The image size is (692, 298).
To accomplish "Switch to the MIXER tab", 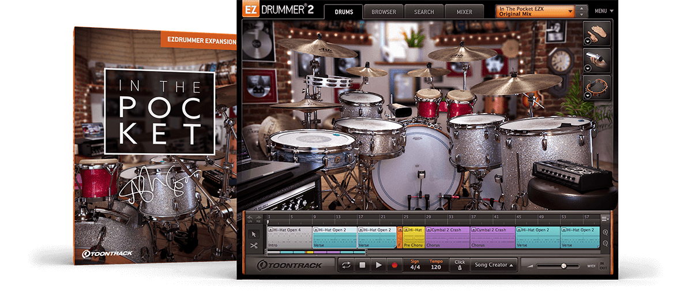I will pos(464,12).
